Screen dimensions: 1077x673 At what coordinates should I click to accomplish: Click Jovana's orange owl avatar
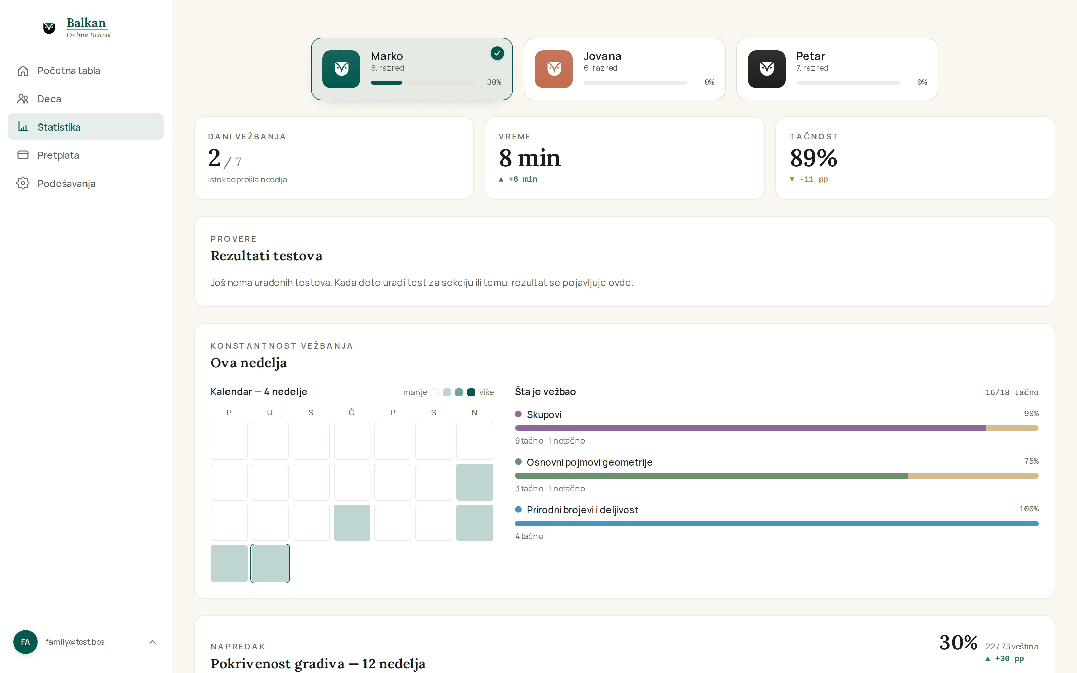pos(554,69)
